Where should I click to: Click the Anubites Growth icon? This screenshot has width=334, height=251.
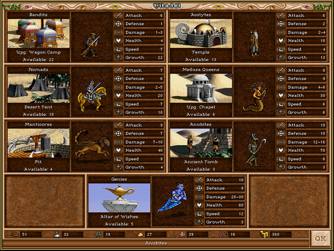tap(281, 167)
